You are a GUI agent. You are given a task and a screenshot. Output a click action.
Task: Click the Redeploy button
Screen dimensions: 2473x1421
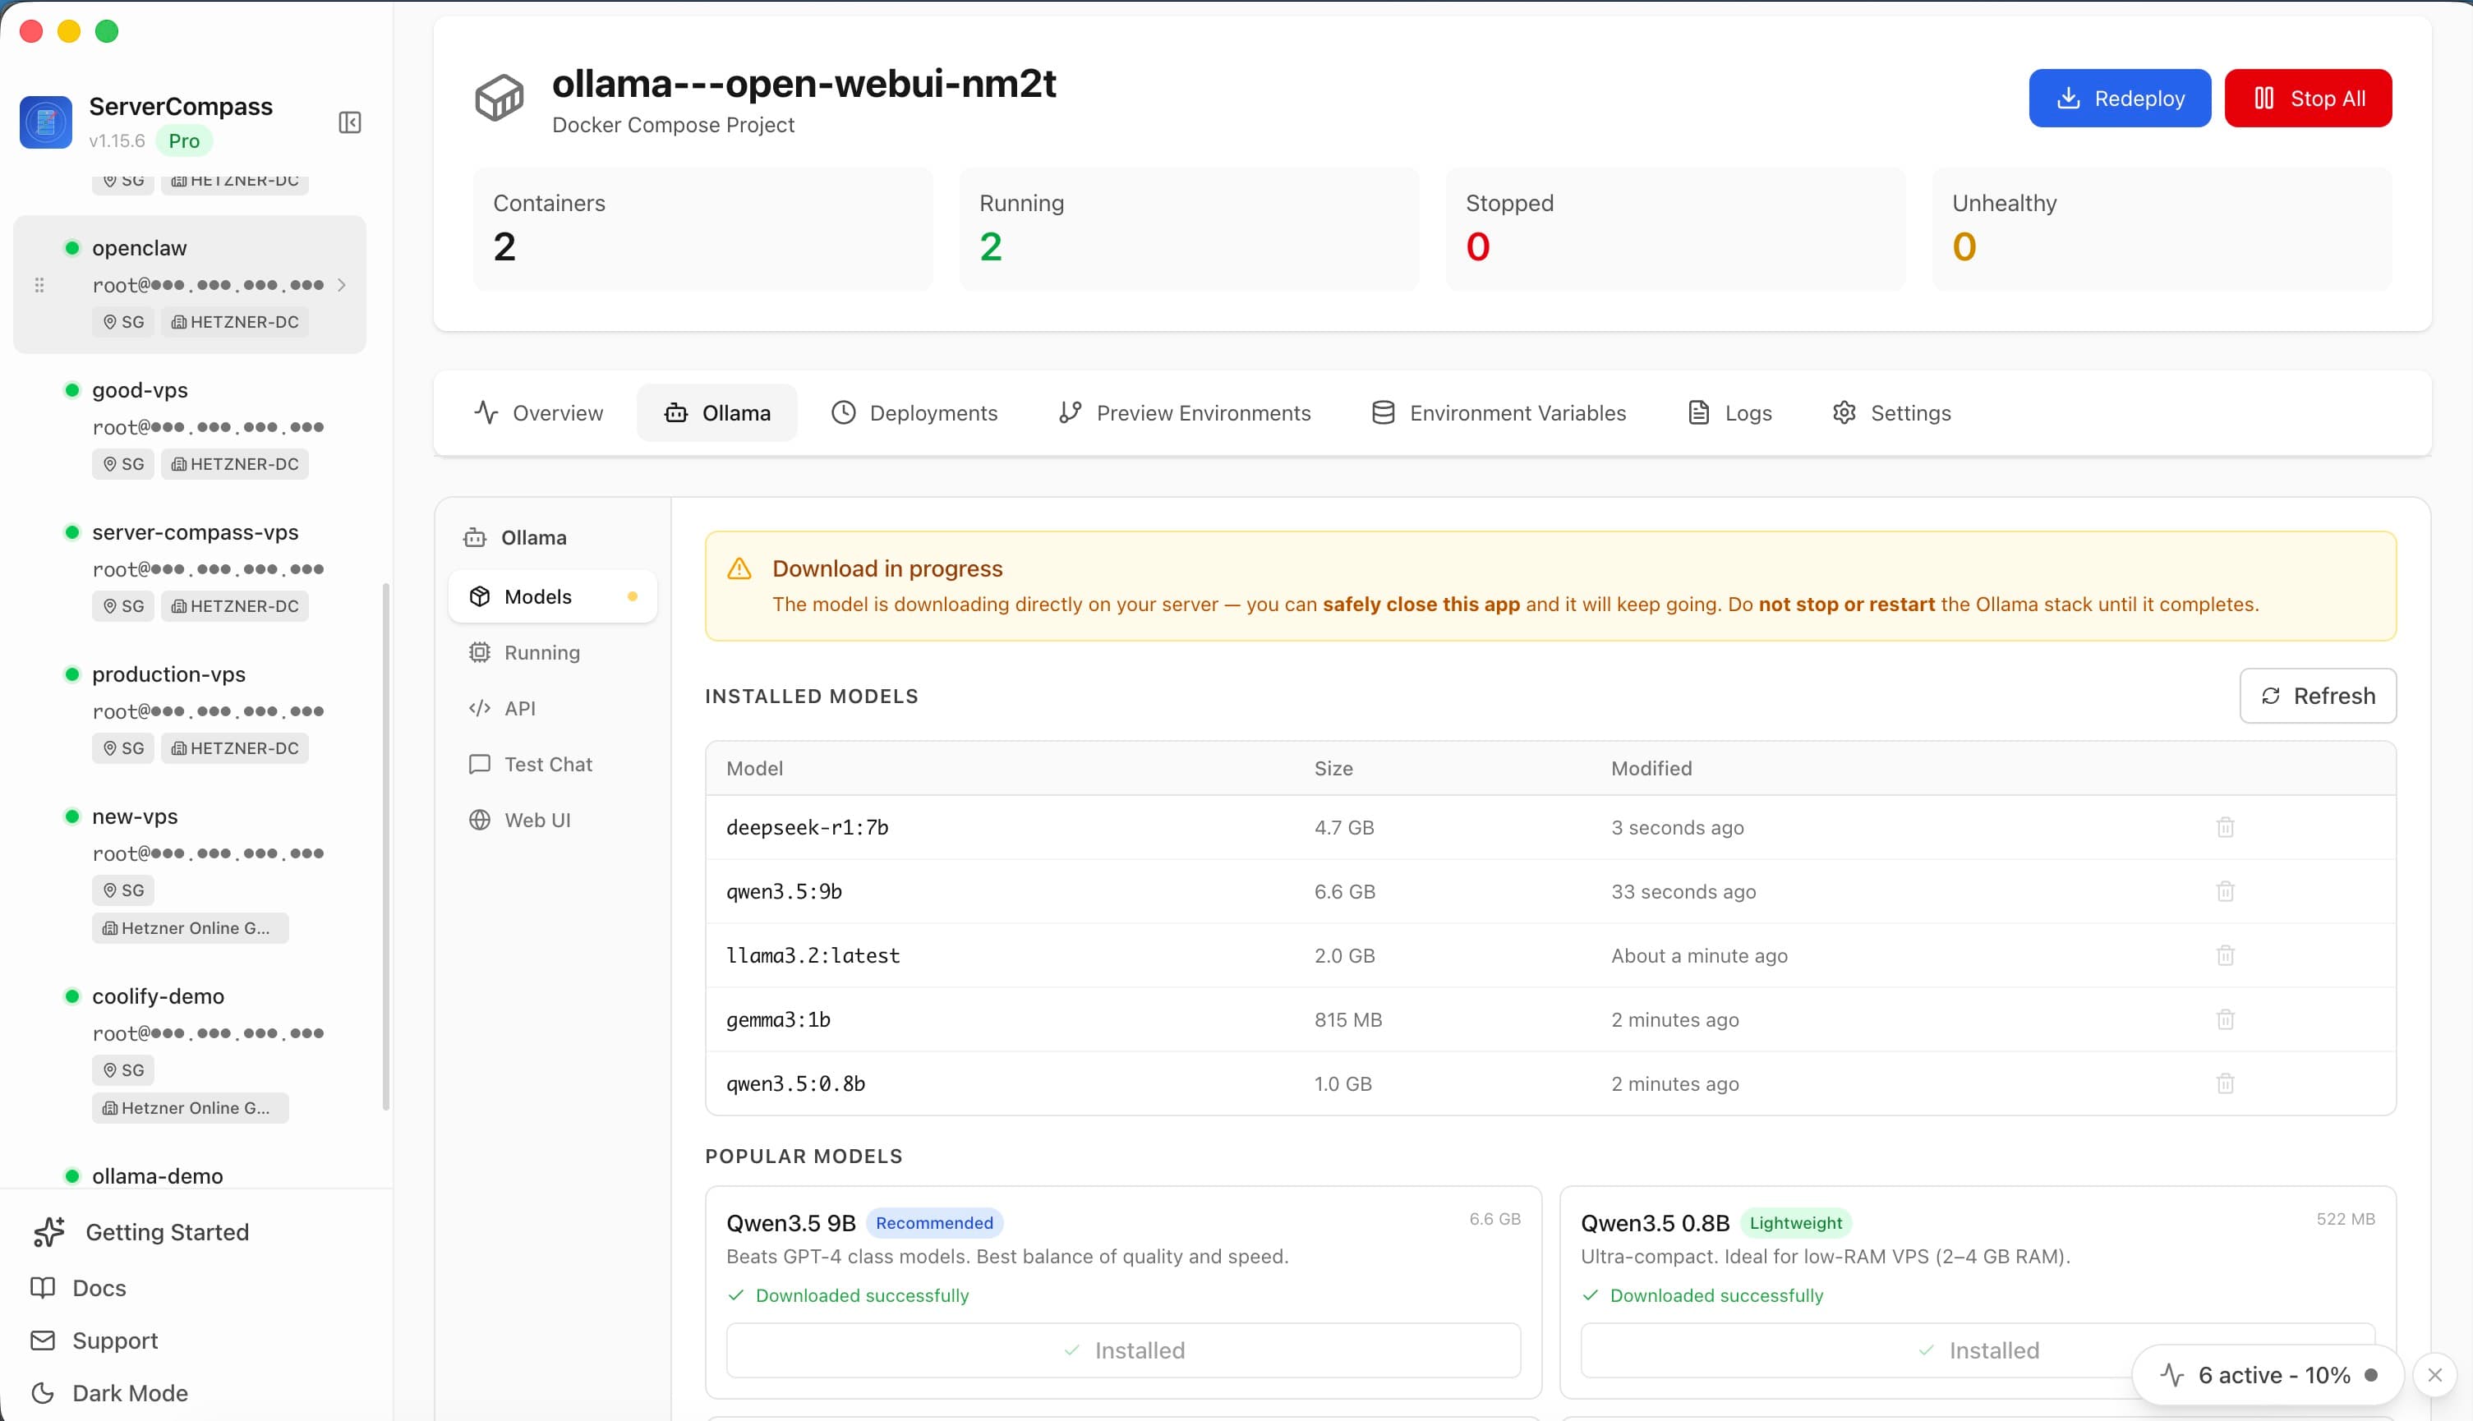2119,98
